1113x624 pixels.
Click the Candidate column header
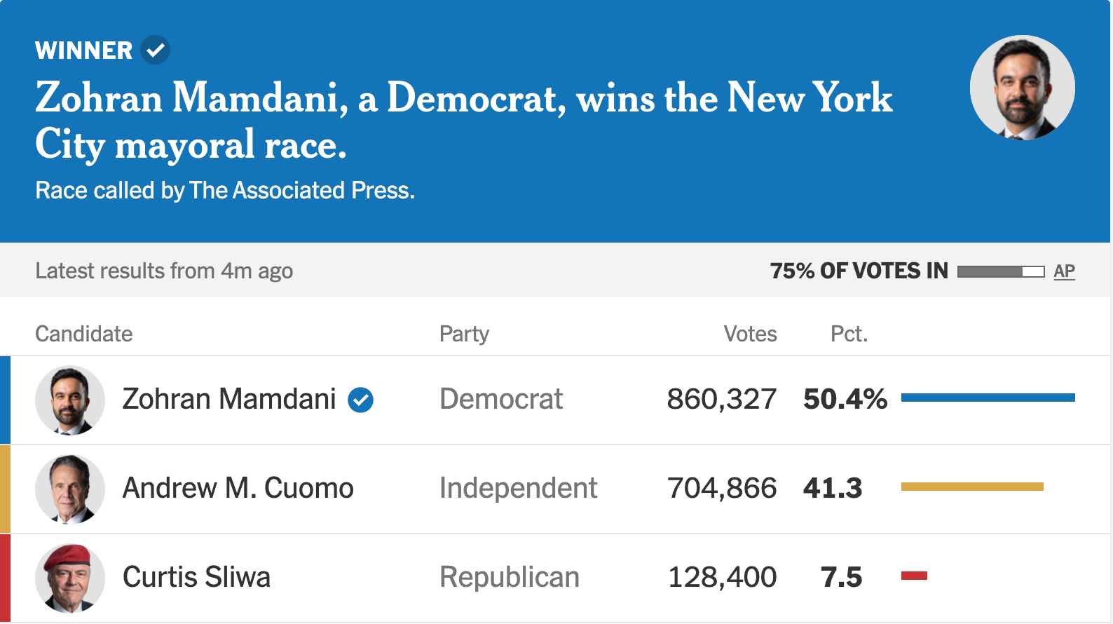(84, 334)
